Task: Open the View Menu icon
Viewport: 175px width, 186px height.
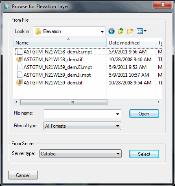Action: (x=142, y=31)
